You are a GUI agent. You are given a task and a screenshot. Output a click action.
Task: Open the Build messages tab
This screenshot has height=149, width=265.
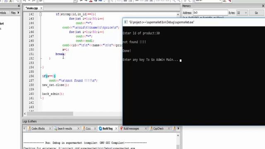point(131,129)
